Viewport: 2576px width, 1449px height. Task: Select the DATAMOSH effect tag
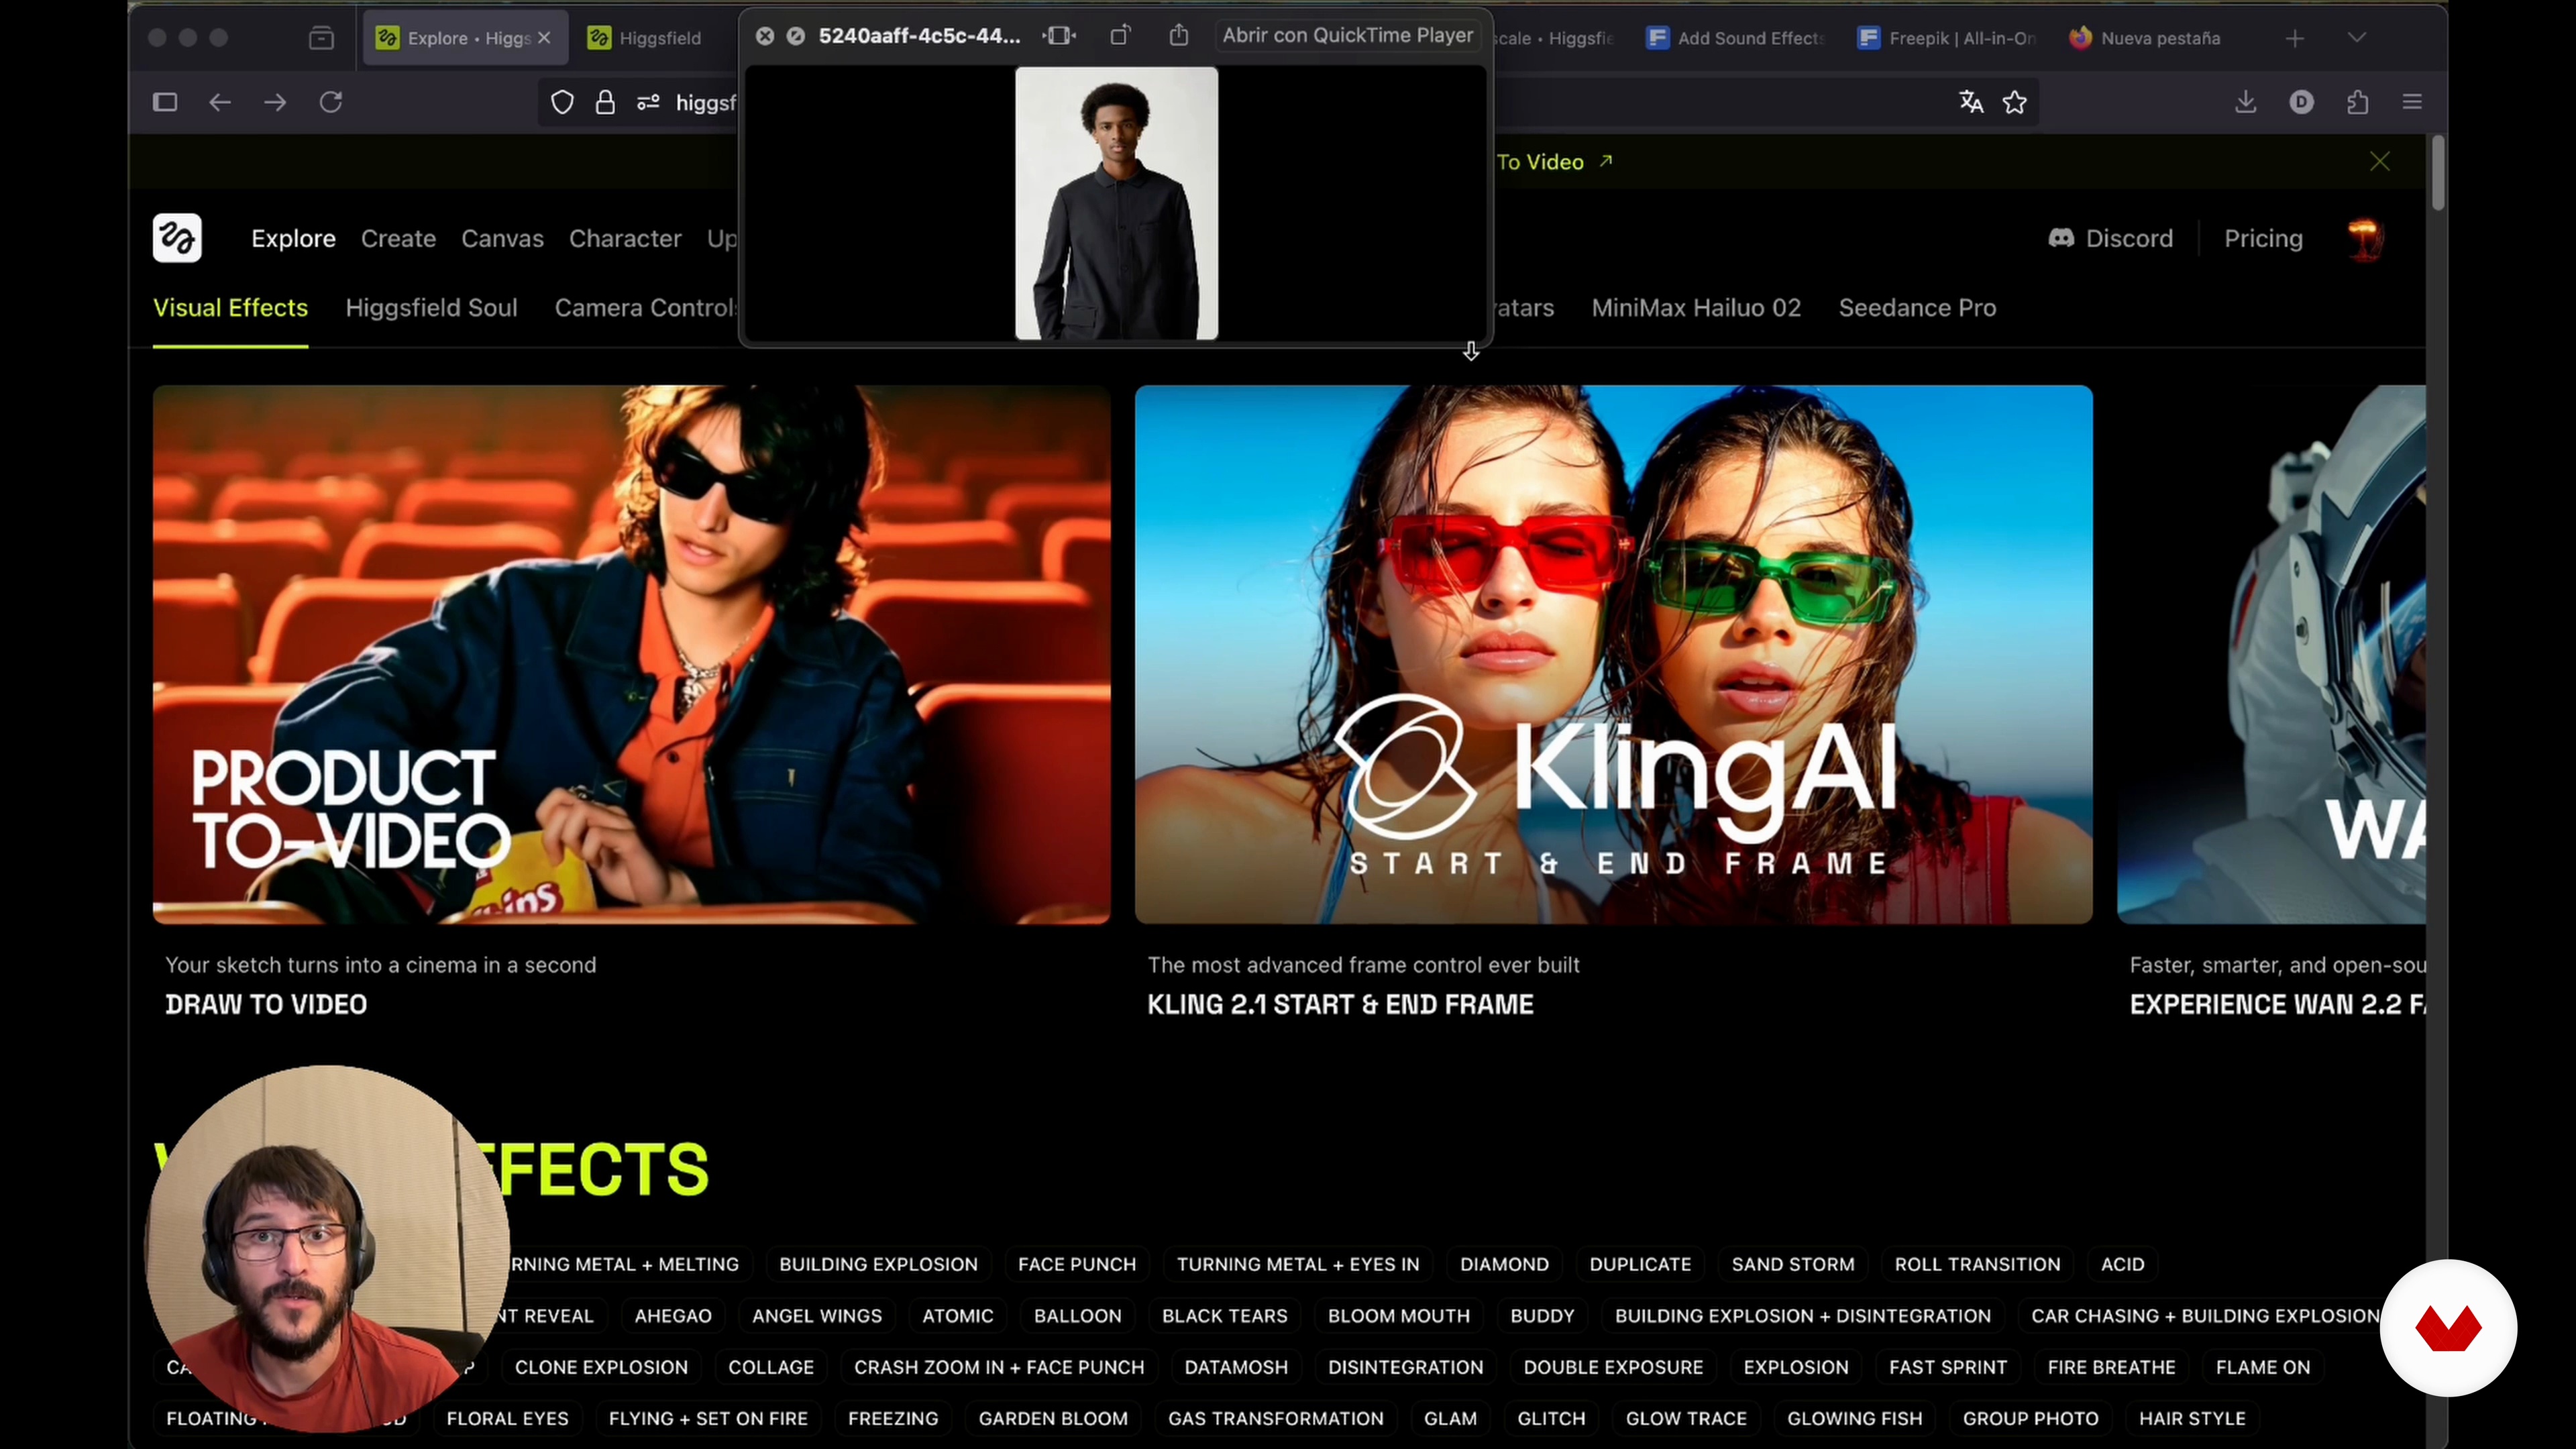point(1236,1367)
